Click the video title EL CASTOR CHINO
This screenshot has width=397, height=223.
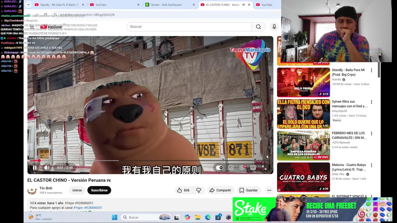click(x=69, y=180)
